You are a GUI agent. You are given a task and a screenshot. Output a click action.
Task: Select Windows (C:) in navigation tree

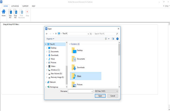(x=55, y=70)
